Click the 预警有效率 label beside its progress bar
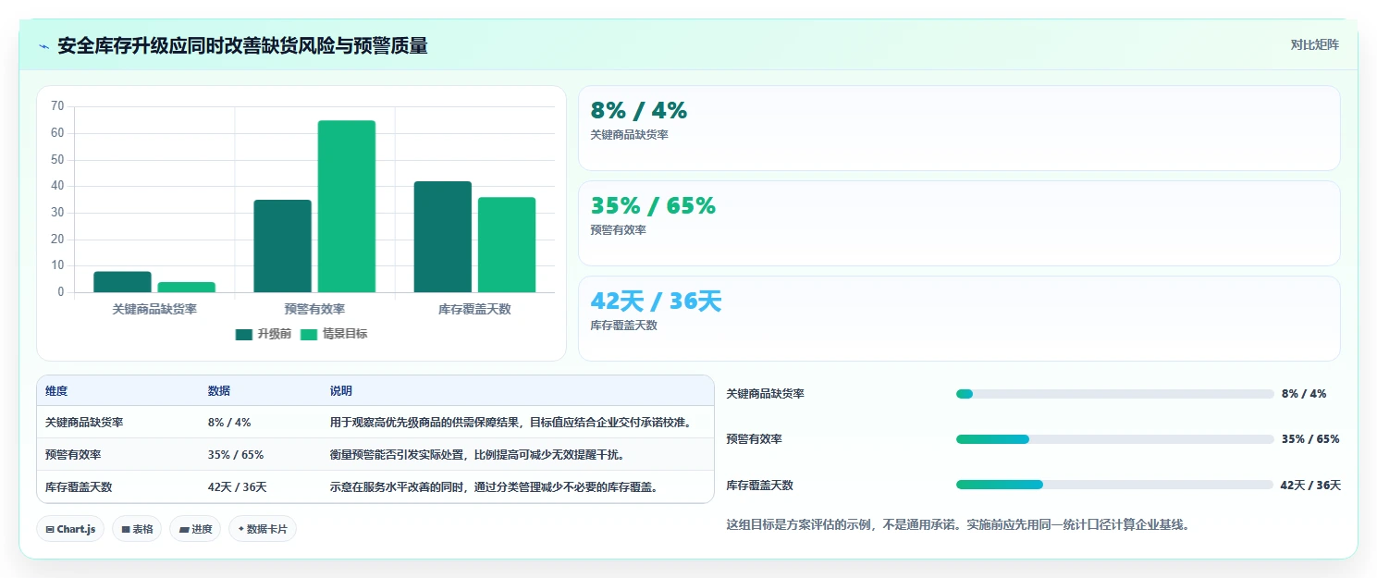The width and height of the screenshot is (1377, 578). 755,439
